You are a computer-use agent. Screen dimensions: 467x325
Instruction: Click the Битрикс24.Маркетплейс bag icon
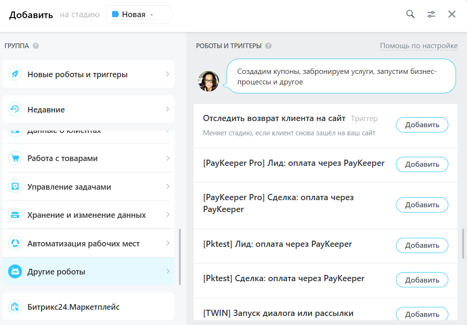tap(15, 307)
